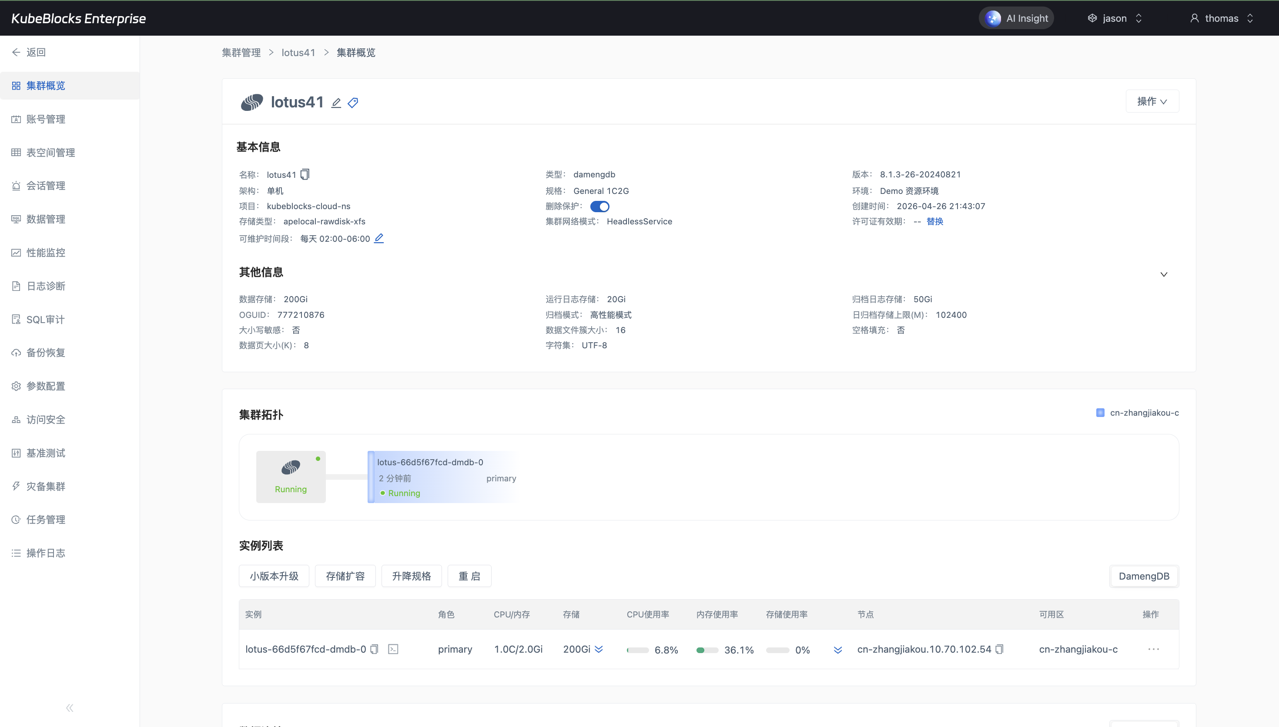Go to 备份恢复 in sidebar
This screenshot has height=727, width=1279.
(x=45, y=353)
